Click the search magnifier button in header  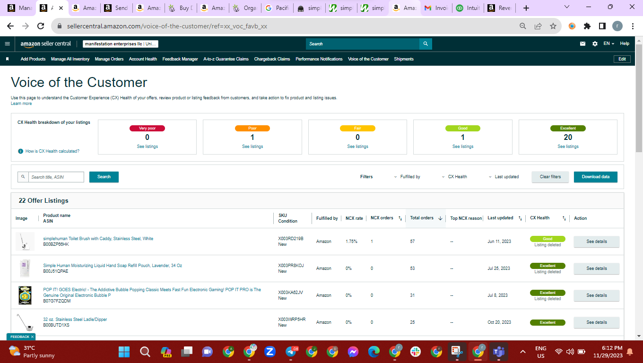pyautogui.click(x=426, y=44)
